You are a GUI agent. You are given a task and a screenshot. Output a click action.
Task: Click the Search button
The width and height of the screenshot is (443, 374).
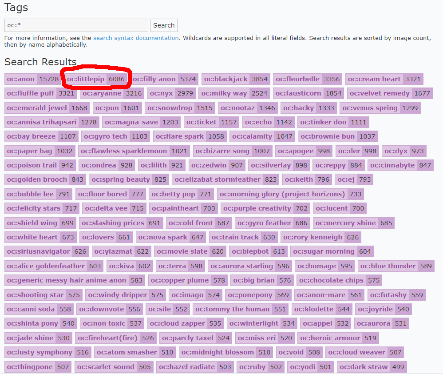pyautogui.click(x=164, y=25)
